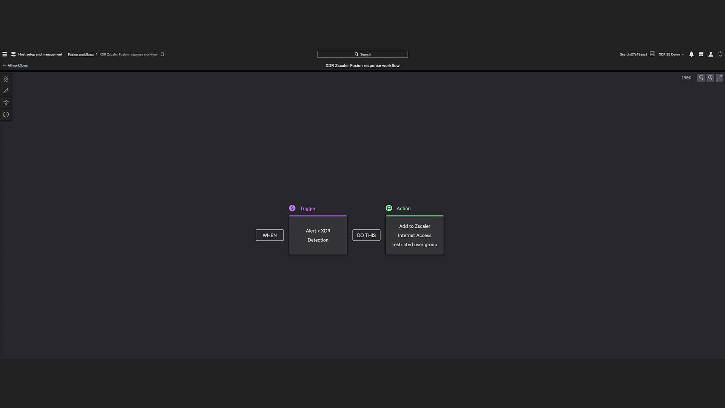Select the Add to Zscaler action node
Screen dimensions: 725x408
[415, 235]
